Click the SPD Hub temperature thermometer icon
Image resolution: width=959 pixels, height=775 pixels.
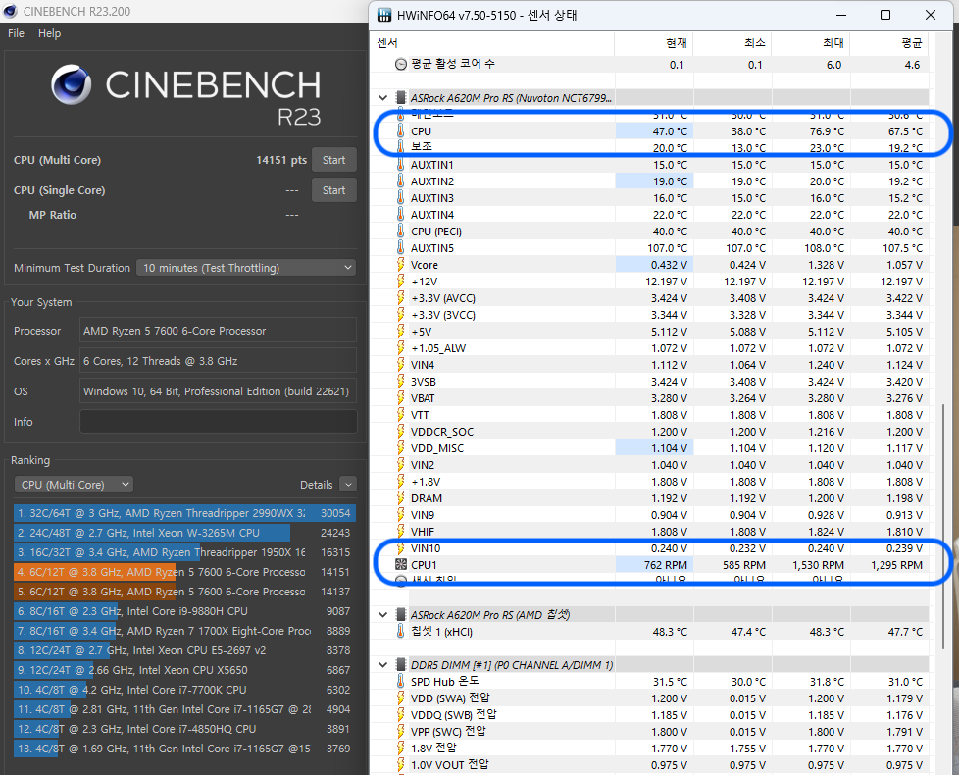pyautogui.click(x=401, y=682)
